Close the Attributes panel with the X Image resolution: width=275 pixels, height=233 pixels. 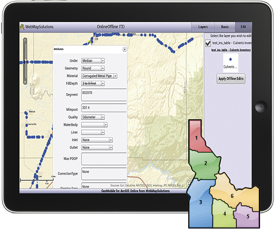pos(125,49)
